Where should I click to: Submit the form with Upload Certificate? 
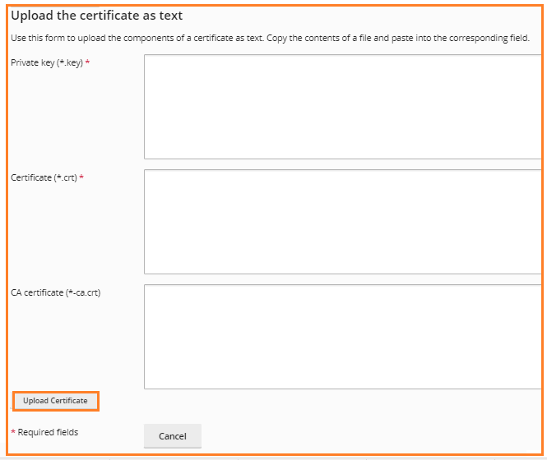pyautogui.click(x=55, y=401)
